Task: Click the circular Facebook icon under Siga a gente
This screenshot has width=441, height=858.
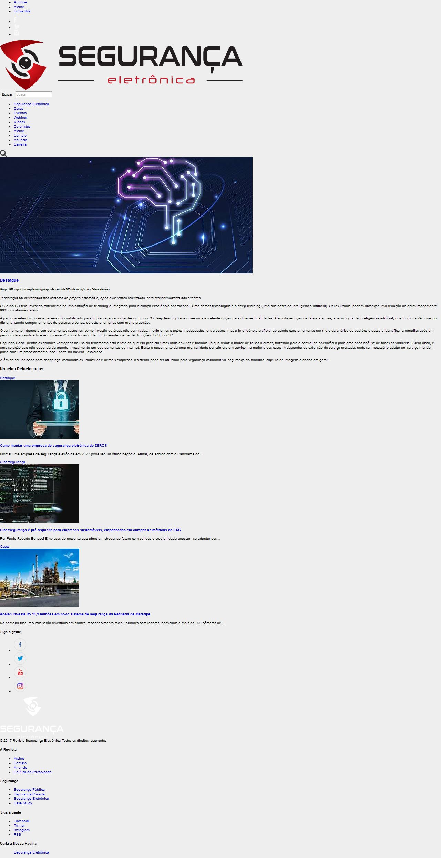Action: point(20,645)
